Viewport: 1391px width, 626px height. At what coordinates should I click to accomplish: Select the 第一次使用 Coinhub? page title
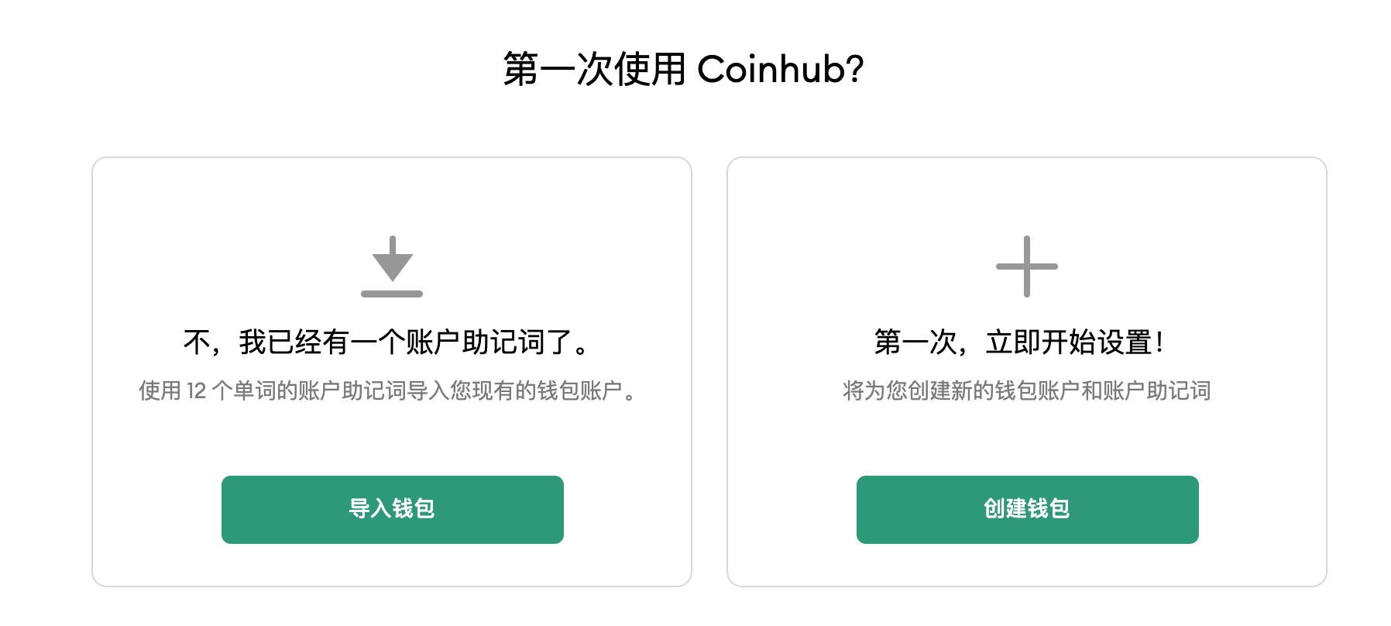683,69
